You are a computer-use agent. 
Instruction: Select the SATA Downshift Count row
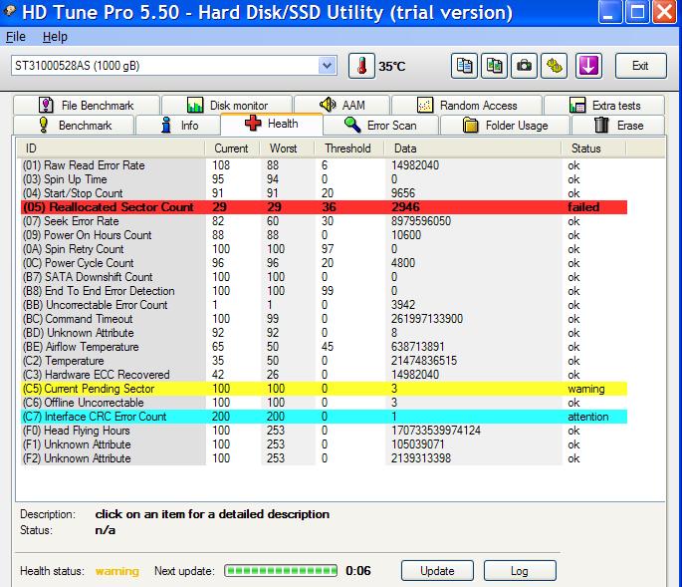[x=324, y=277]
